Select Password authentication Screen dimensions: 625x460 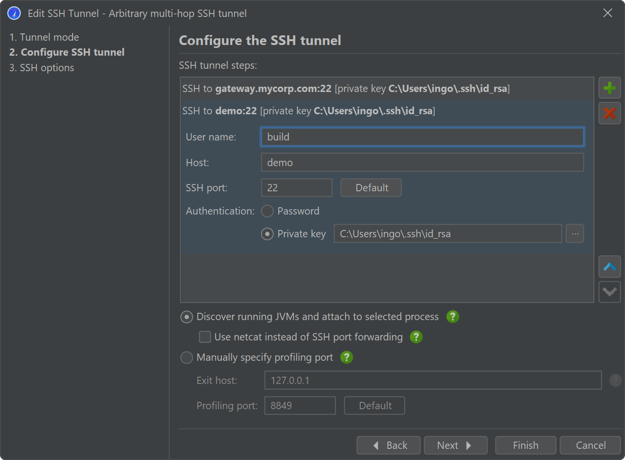(x=267, y=211)
